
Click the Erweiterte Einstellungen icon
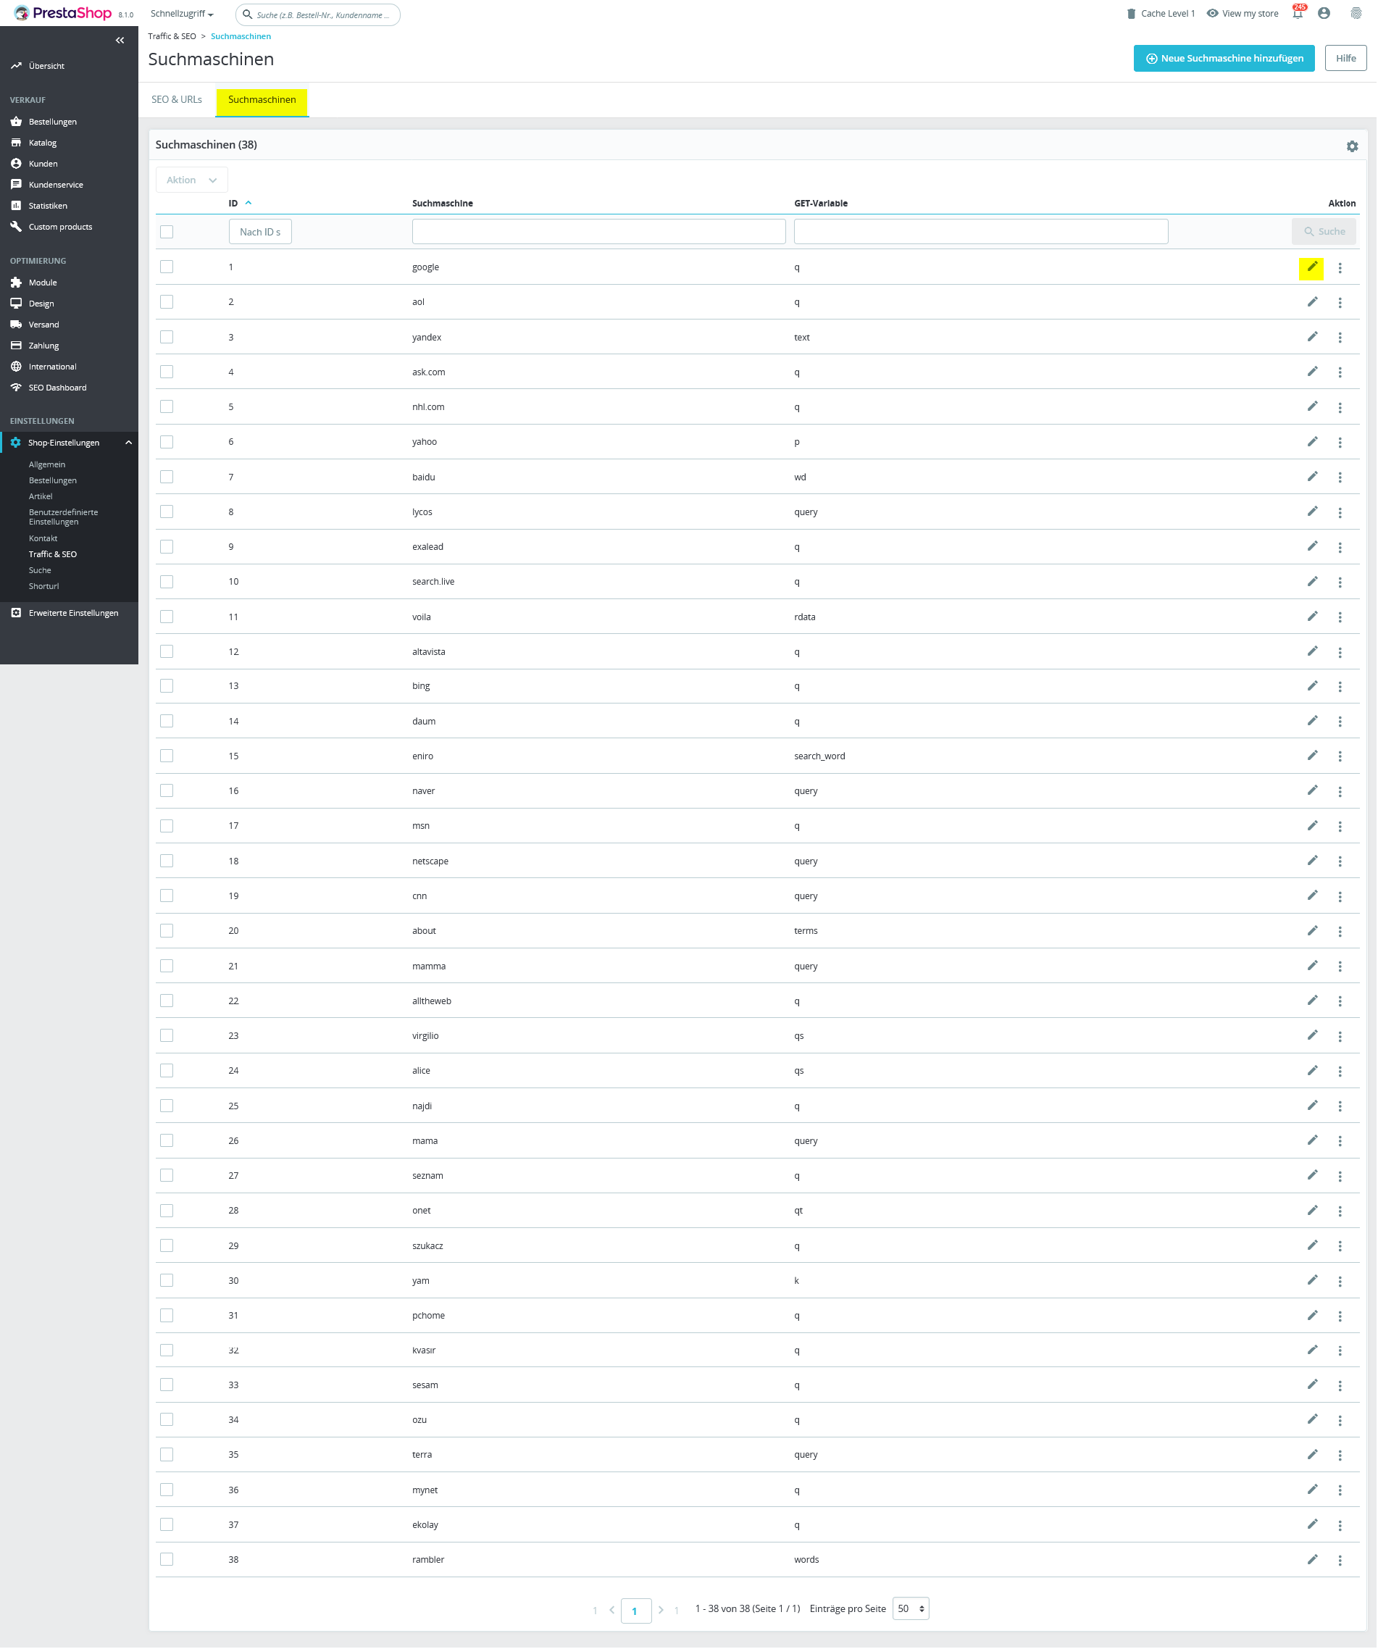click(x=16, y=613)
